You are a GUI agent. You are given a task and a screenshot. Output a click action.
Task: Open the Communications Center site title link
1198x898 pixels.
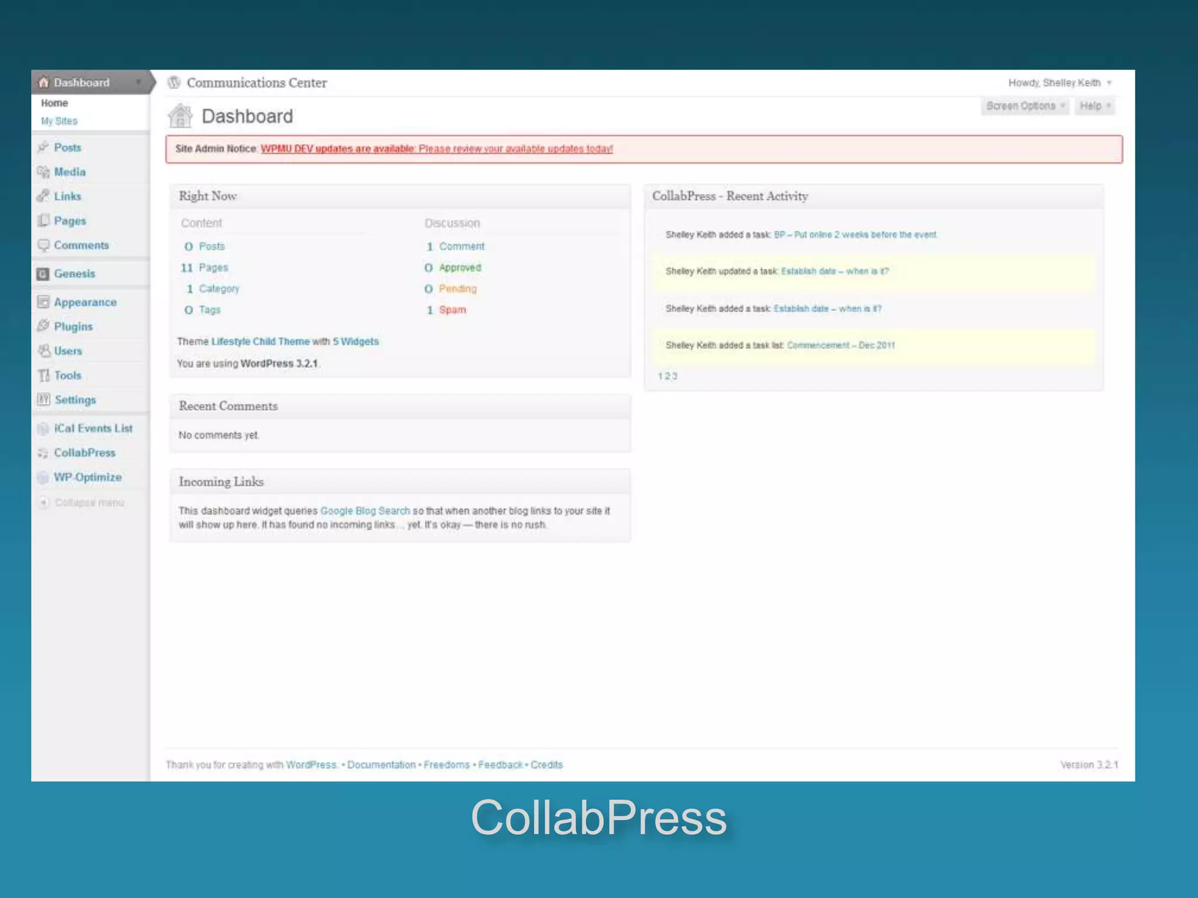pos(257,82)
